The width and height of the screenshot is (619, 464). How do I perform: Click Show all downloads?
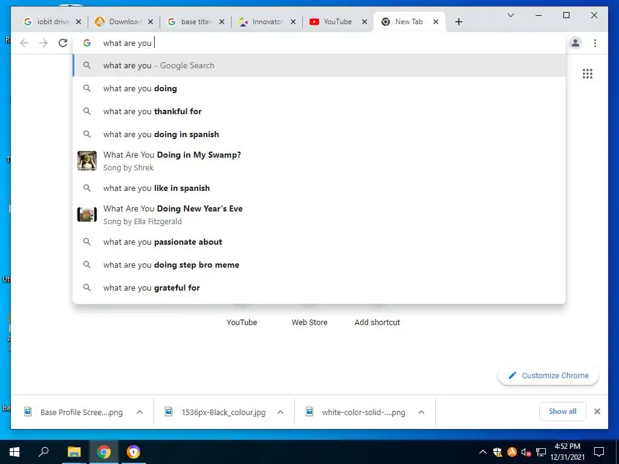(x=563, y=411)
